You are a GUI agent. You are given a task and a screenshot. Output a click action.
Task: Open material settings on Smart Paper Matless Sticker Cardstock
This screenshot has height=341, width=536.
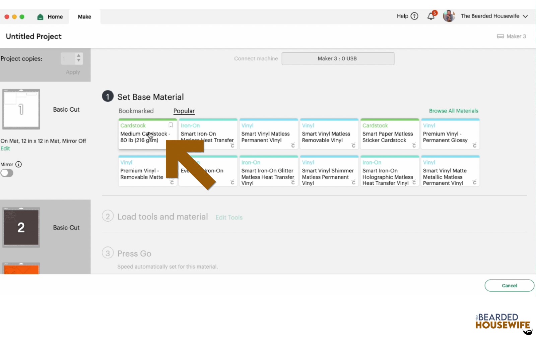(x=414, y=146)
